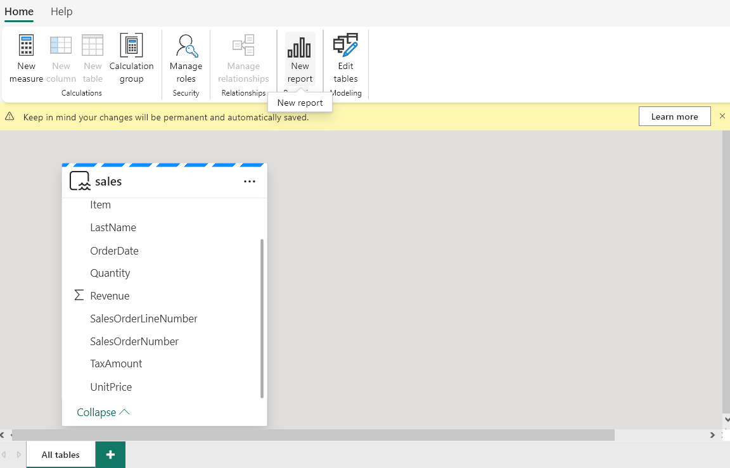The width and height of the screenshot is (730, 468).
Task: Dismiss the autosave warning banner
Action: (x=722, y=116)
